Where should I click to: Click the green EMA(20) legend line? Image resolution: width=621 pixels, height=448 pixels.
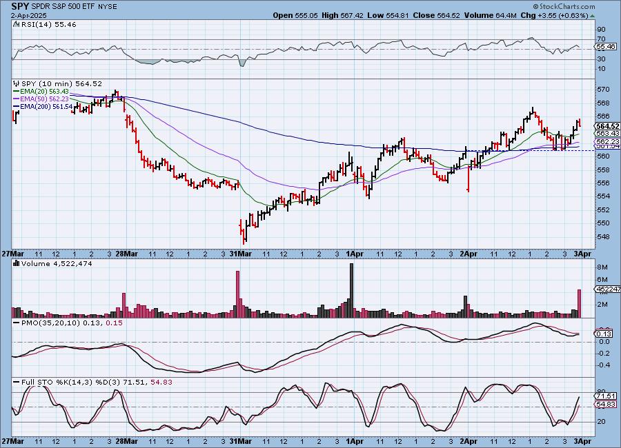pyautogui.click(x=17, y=92)
